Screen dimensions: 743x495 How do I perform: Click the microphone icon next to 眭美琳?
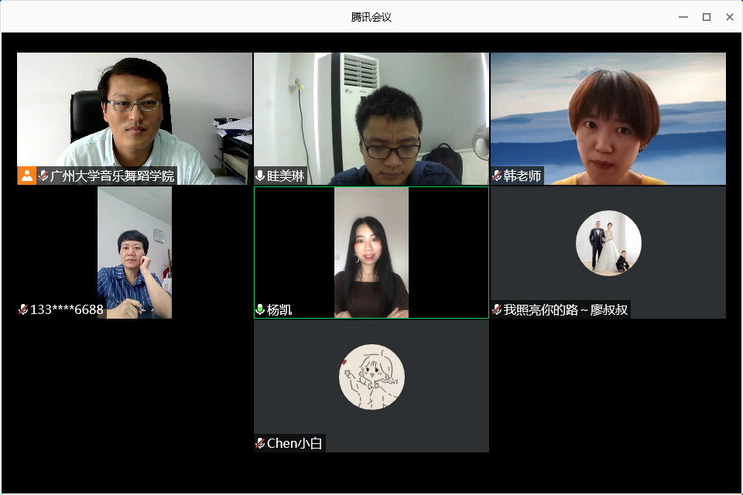tap(260, 176)
